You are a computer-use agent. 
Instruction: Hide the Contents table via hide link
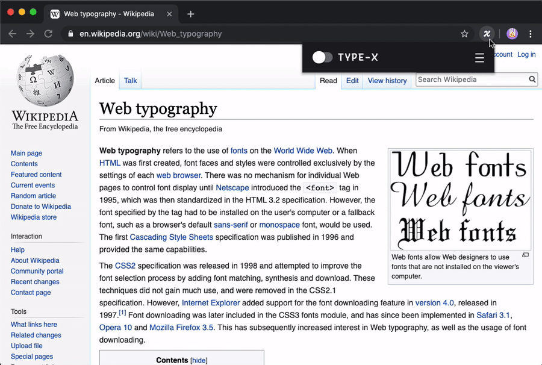(x=199, y=361)
